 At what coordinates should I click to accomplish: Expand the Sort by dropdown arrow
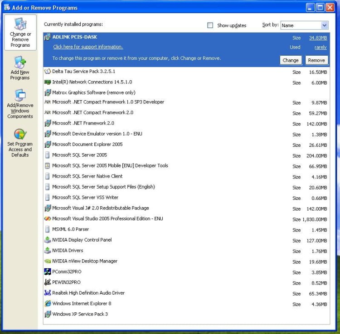click(x=325, y=25)
